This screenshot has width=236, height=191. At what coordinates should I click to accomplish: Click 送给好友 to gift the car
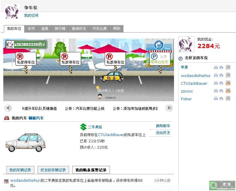(163, 133)
